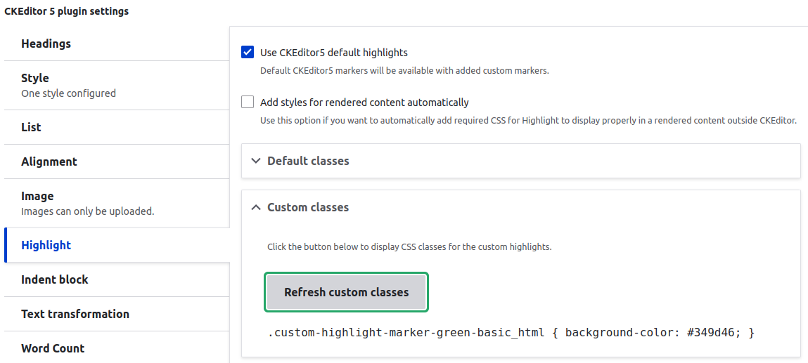Click the chevron icon beside Default classes
The width and height of the screenshot is (808, 363).
[x=256, y=161]
